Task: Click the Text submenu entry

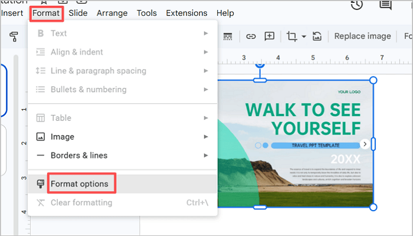Action: pyautogui.click(x=123, y=34)
